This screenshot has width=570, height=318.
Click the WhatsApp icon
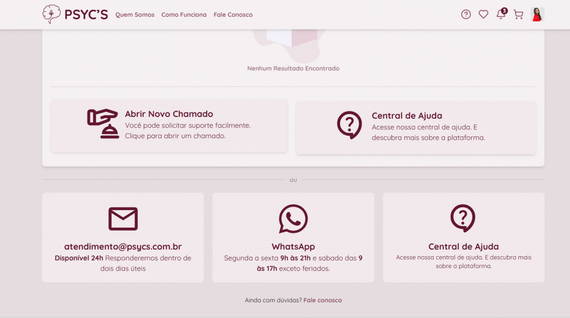pyautogui.click(x=293, y=219)
